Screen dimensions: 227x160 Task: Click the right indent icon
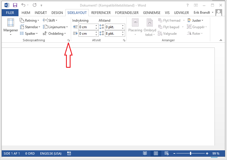75,34
